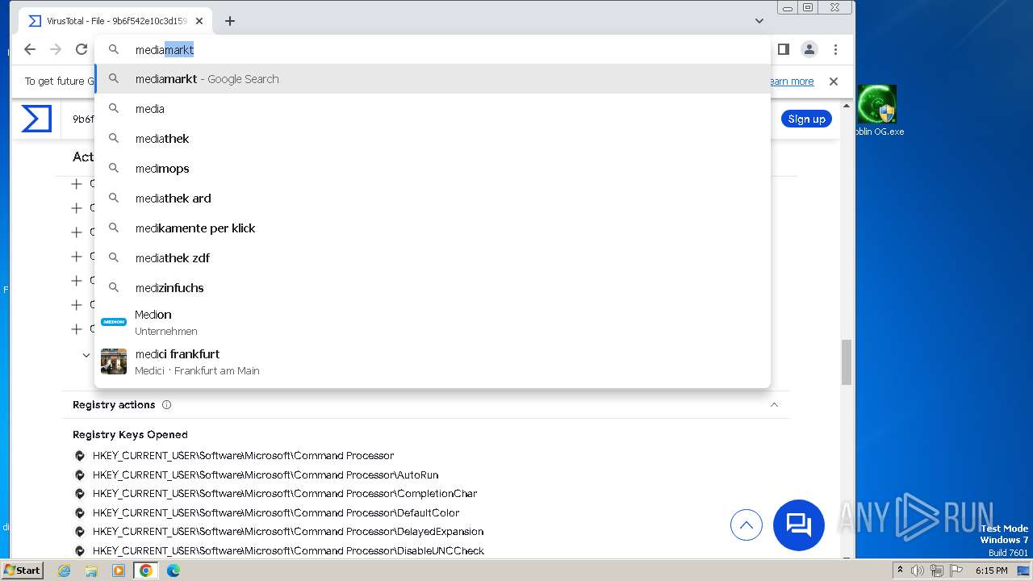Click the browser forward arrow

tap(56, 49)
